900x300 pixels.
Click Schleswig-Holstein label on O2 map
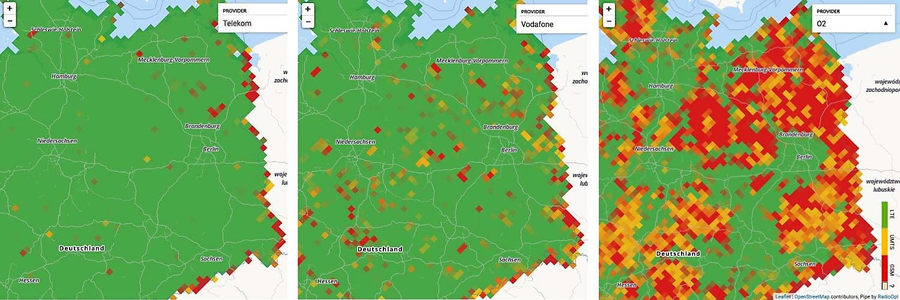click(654, 40)
